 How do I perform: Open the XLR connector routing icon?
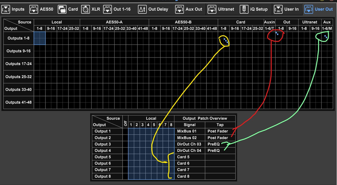85,9
